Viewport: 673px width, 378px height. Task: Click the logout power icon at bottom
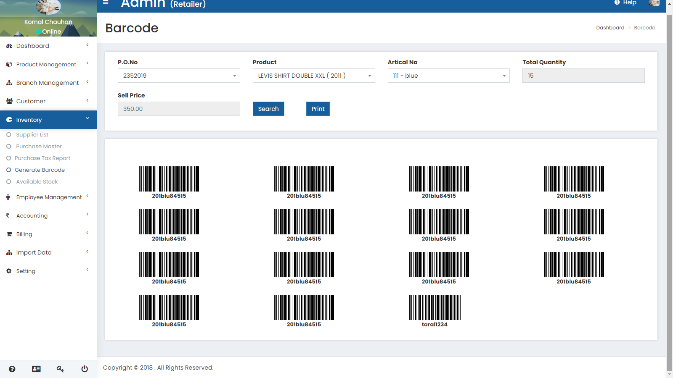tap(84, 369)
